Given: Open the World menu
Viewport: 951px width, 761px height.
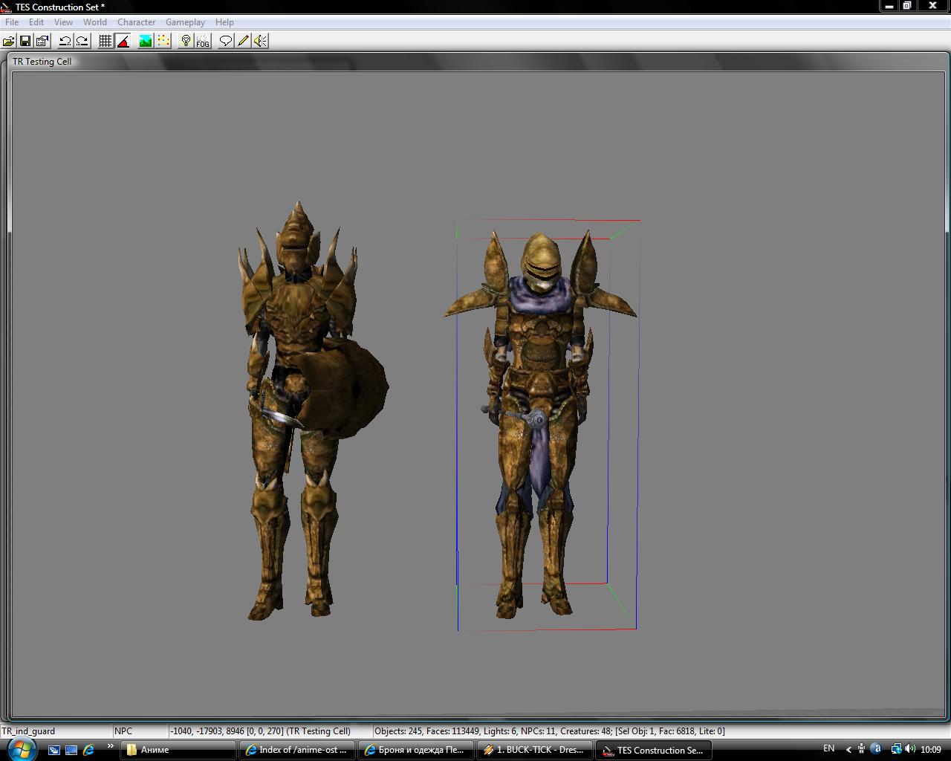Looking at the screenshot, I should coord(95,22).
